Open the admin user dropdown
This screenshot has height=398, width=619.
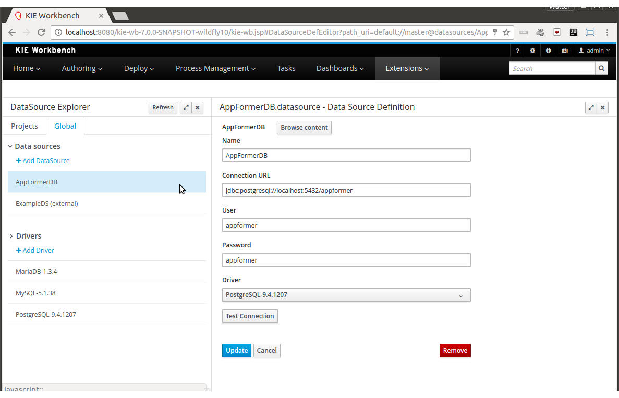[594, 51]
